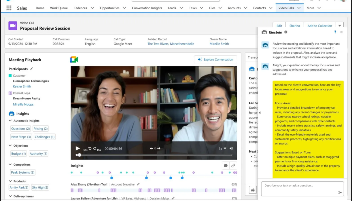
Task: Open the More navigation menu
Action: [x=314, y=8]
